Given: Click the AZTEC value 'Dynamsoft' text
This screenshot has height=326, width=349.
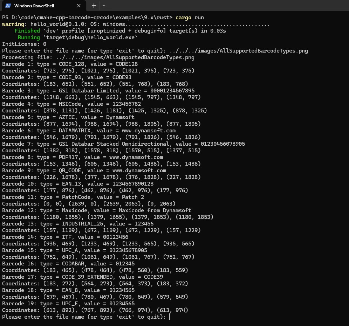Looking at the screenshot, I should click(120, 117).
